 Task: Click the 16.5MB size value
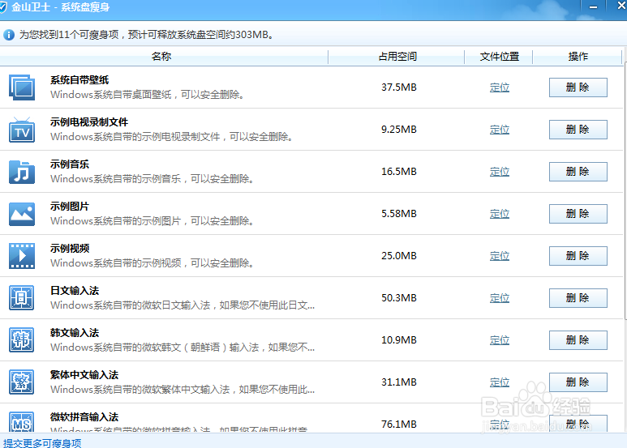399,172
